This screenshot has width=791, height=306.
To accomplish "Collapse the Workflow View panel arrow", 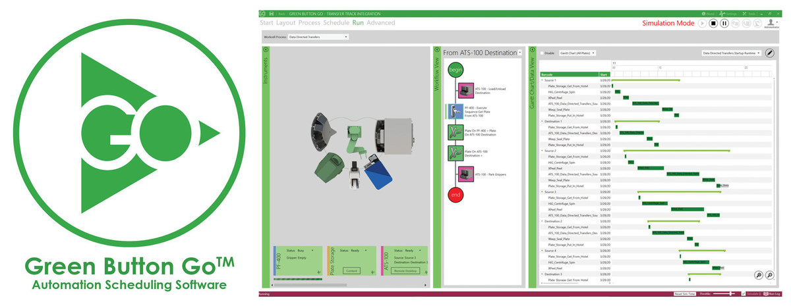I will point(436,49).
